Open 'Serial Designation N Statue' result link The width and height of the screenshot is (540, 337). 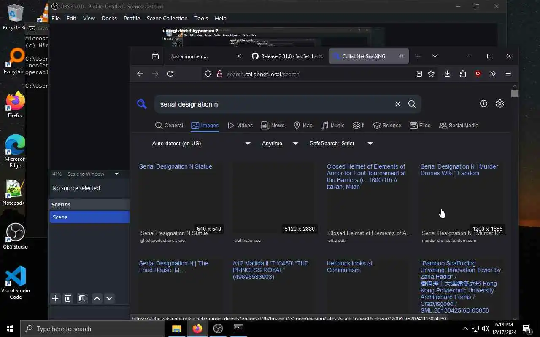pos(175,166)
